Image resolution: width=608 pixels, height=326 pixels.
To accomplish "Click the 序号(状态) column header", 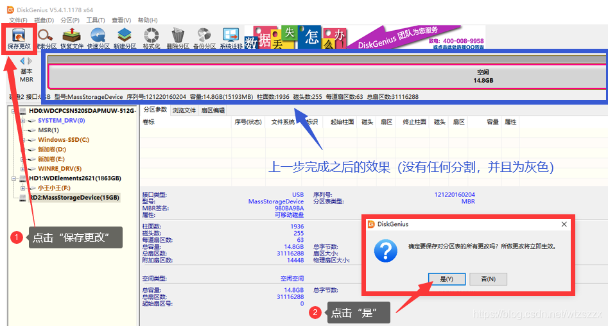I will (248, 122).
